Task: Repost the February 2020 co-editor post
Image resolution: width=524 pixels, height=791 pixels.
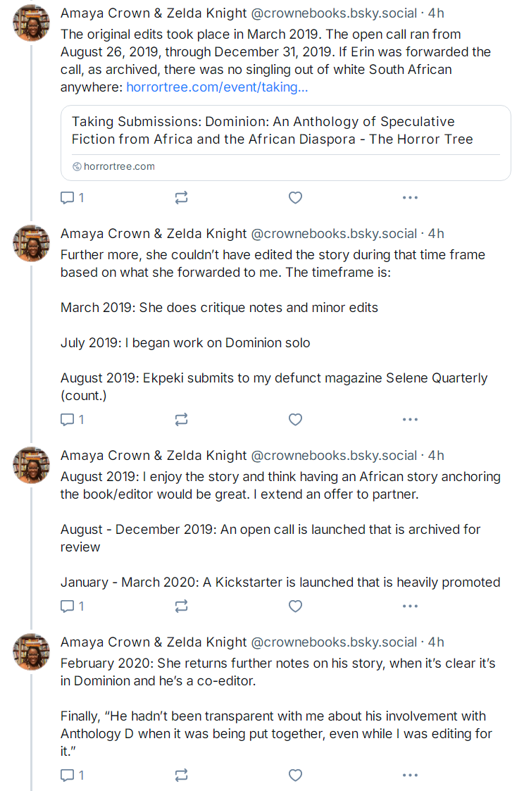Action: (182, 775)
